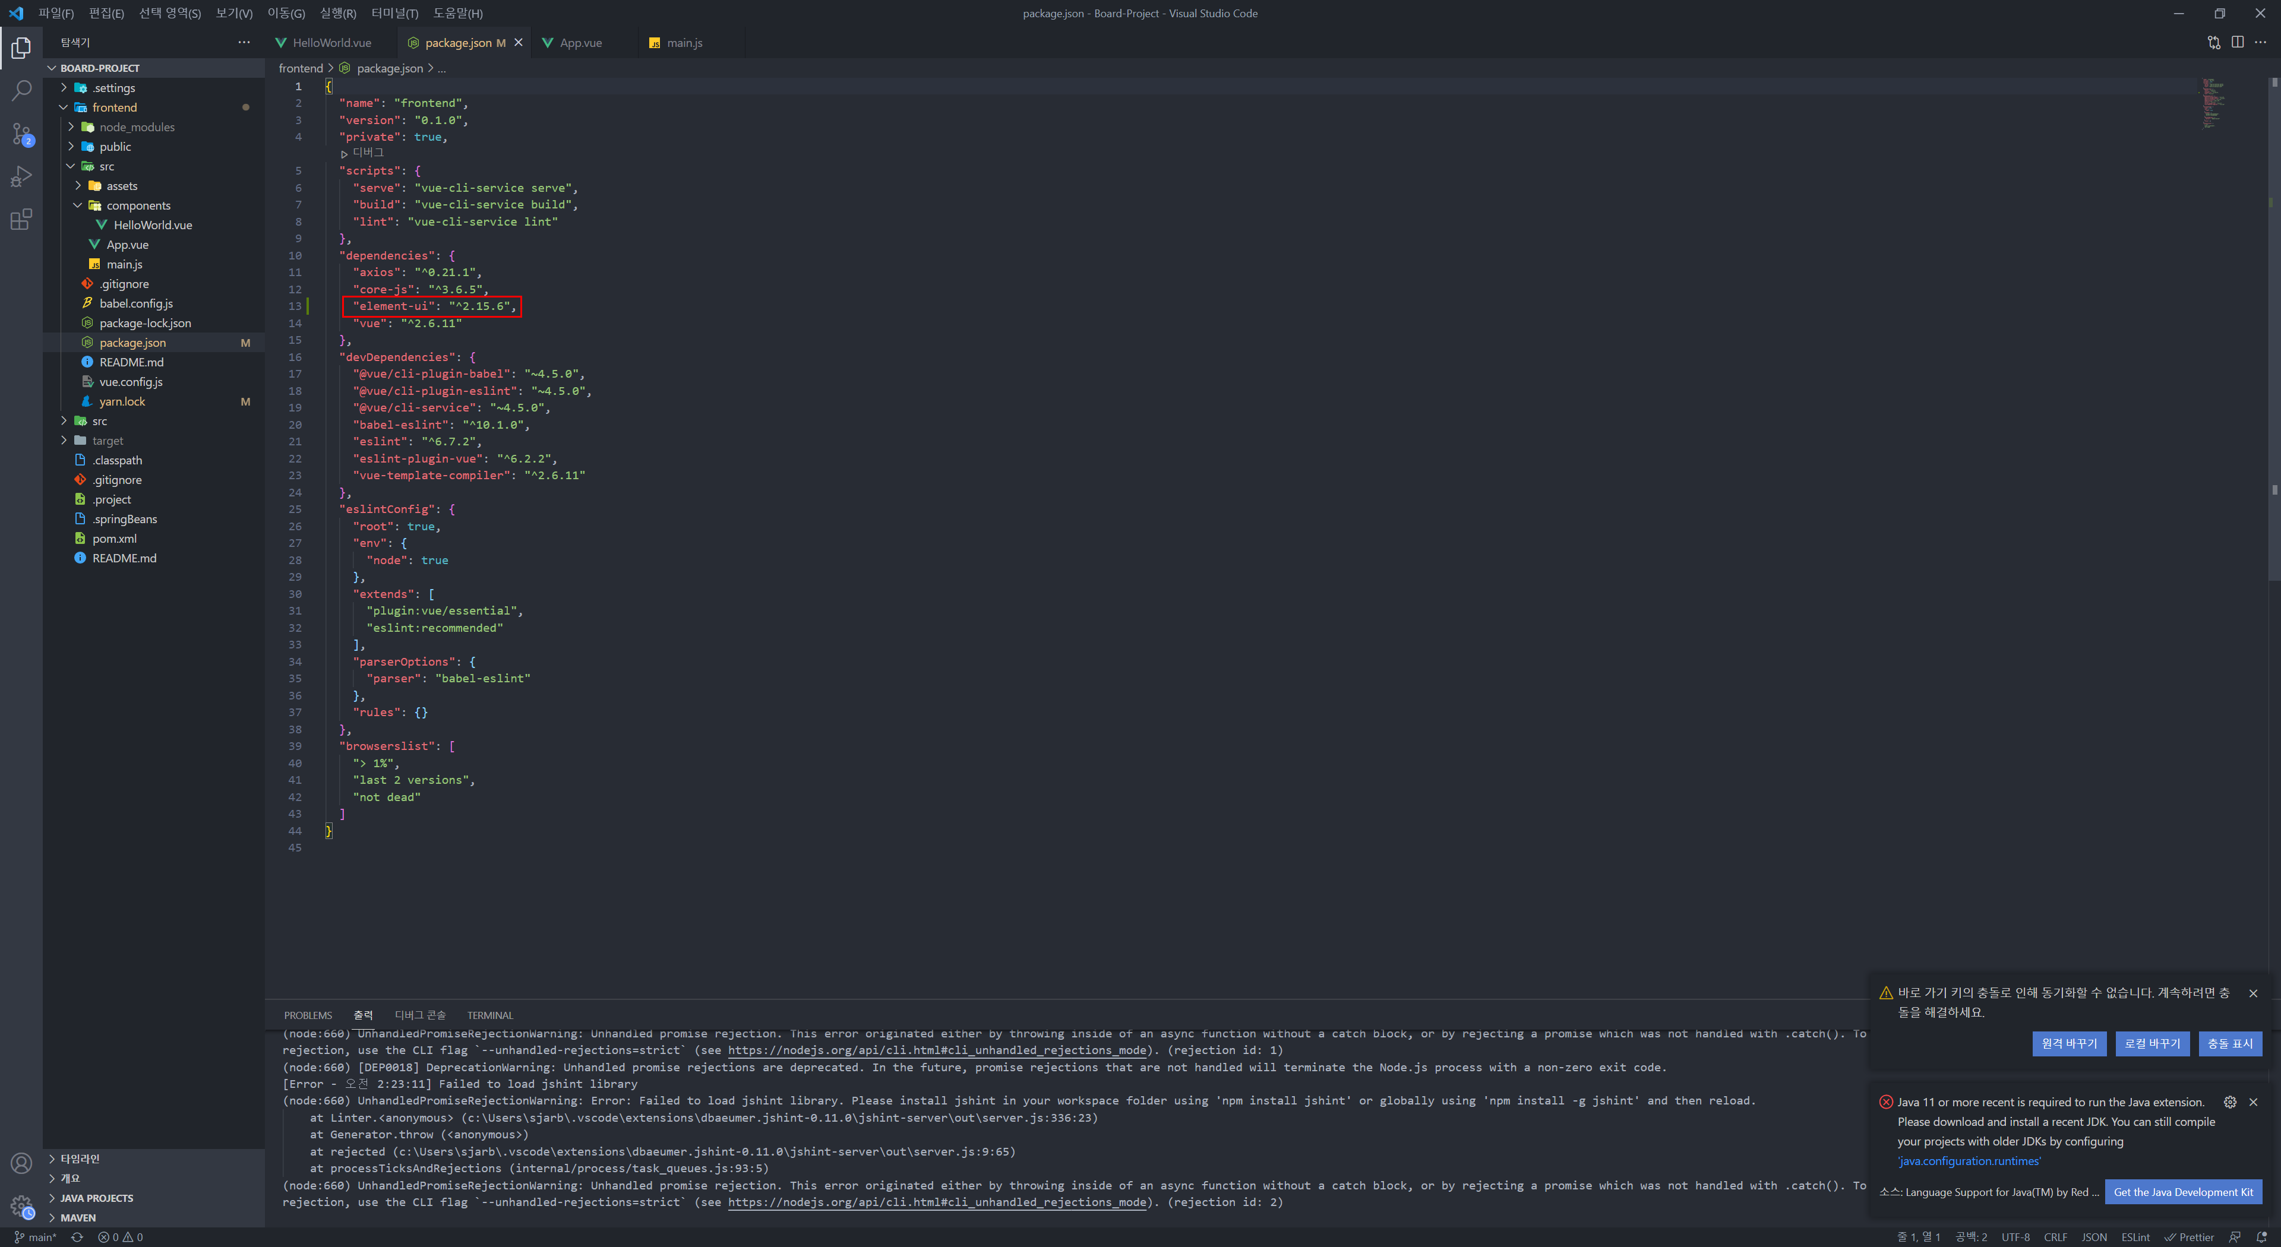Expand the JAVA PROJECTS section

coord(96,1198)
